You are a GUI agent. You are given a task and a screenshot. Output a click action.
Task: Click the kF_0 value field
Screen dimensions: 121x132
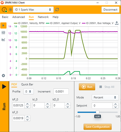pos(18,118)
